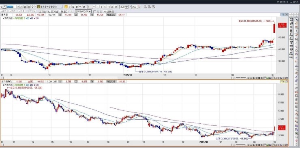Select the 5 minute period button

coord(105,7)
